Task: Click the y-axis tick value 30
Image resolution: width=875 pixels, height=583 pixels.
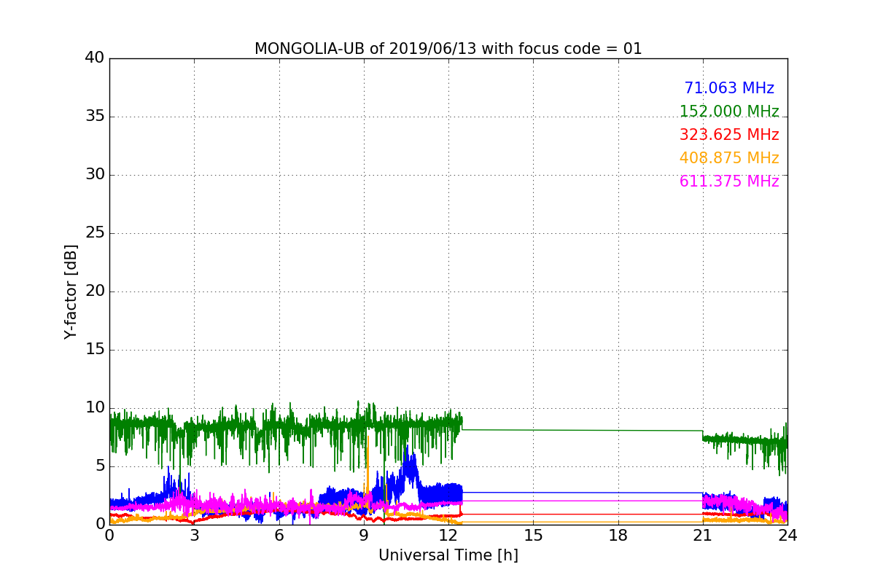Action: (x=95, y=174)
